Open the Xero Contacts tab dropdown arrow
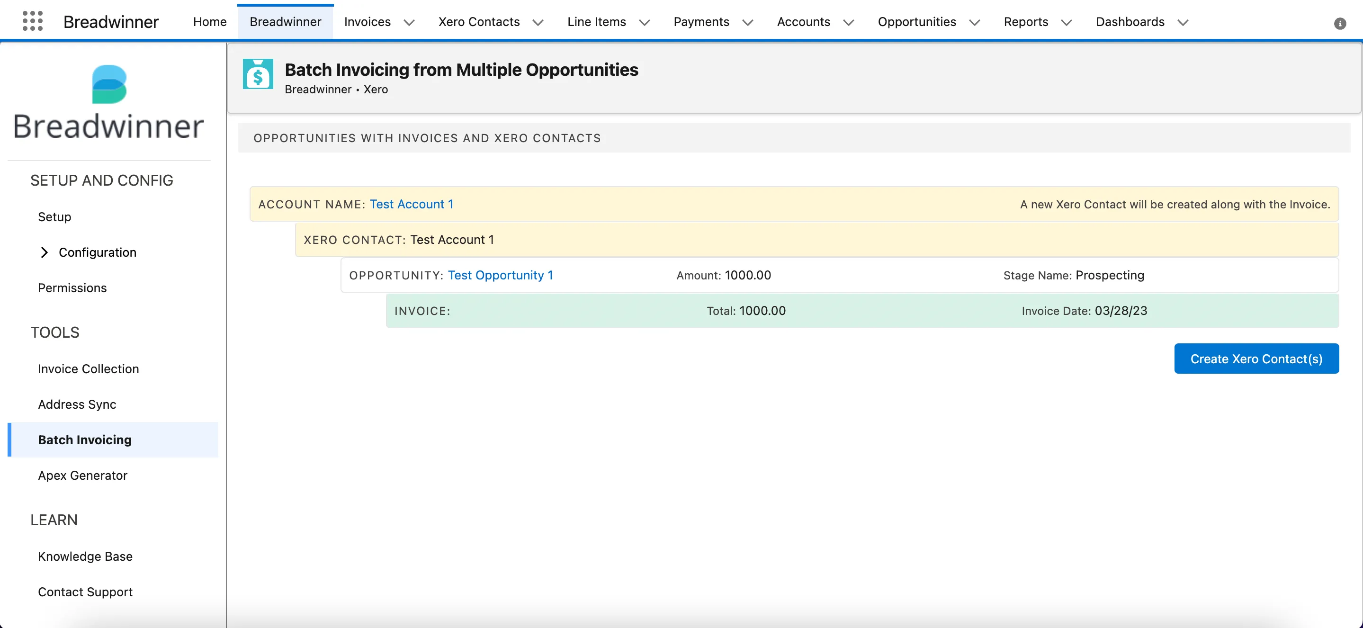This screenshot has height=628, width=1363. click(x=538, y=22)
